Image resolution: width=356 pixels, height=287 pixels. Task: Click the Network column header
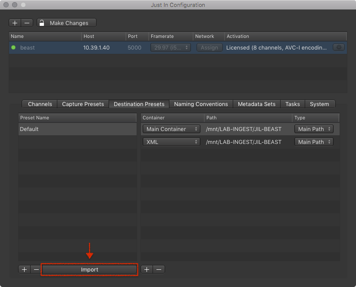pyautogui.click(x=209, y=36)
